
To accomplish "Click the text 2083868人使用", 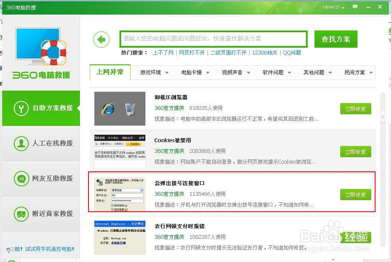I will pos(207,151).
